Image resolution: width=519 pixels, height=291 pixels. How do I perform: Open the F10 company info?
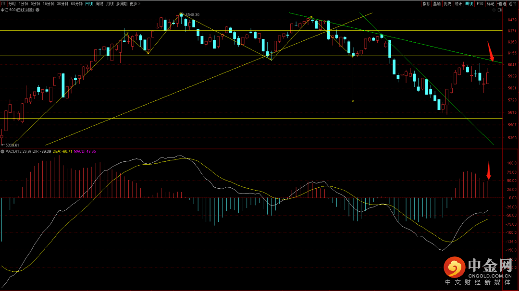click(x=480, y=3)
